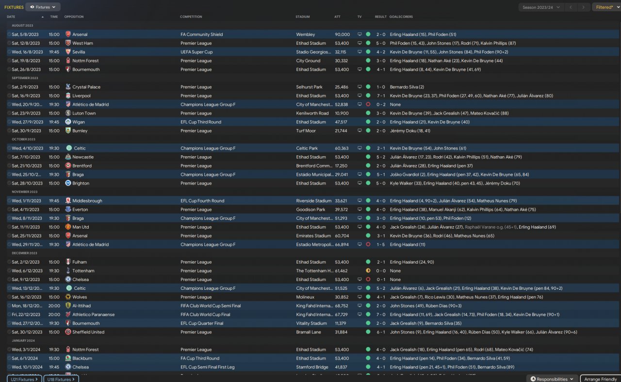
Task: Expand the Responsibilities menu
Action: click(x=552, y=379)
